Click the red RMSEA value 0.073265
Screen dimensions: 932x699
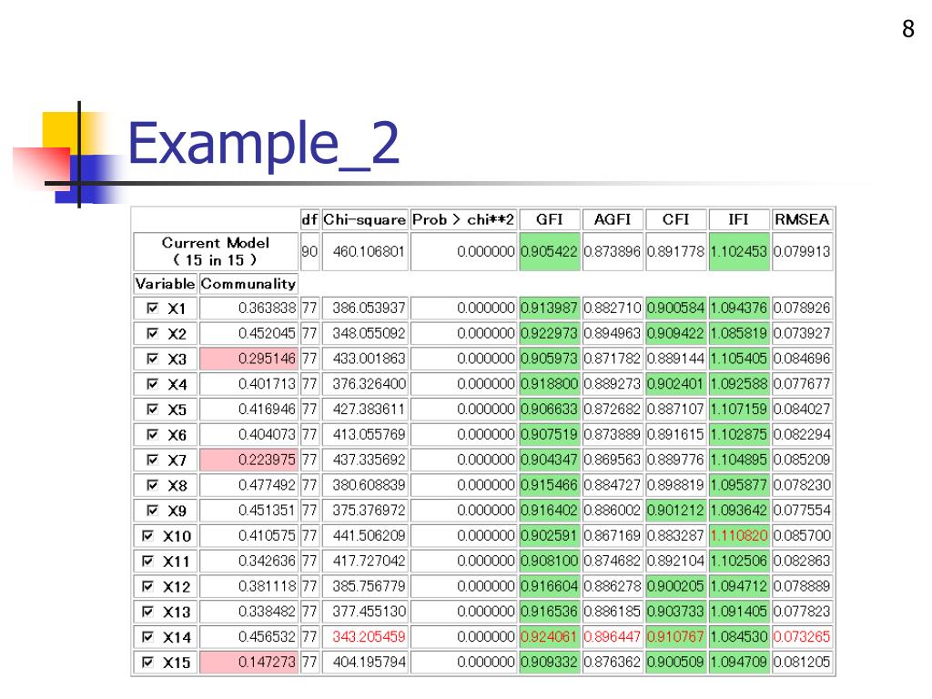tap(802, 636)
